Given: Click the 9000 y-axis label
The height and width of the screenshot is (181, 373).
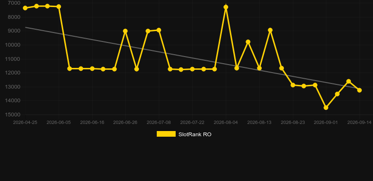Looking at the screenshot, I should (x=14, y=31).
